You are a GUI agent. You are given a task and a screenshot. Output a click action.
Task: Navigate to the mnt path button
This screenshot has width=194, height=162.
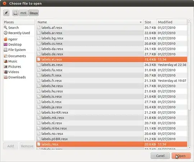[x=23, y=13]
